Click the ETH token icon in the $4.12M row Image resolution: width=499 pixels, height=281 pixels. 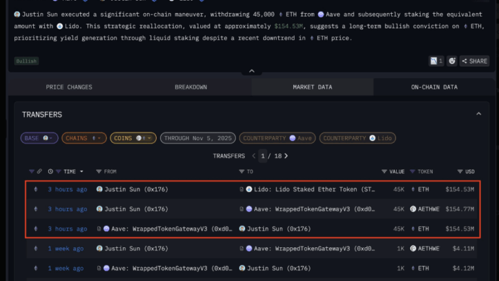[413, 269]
